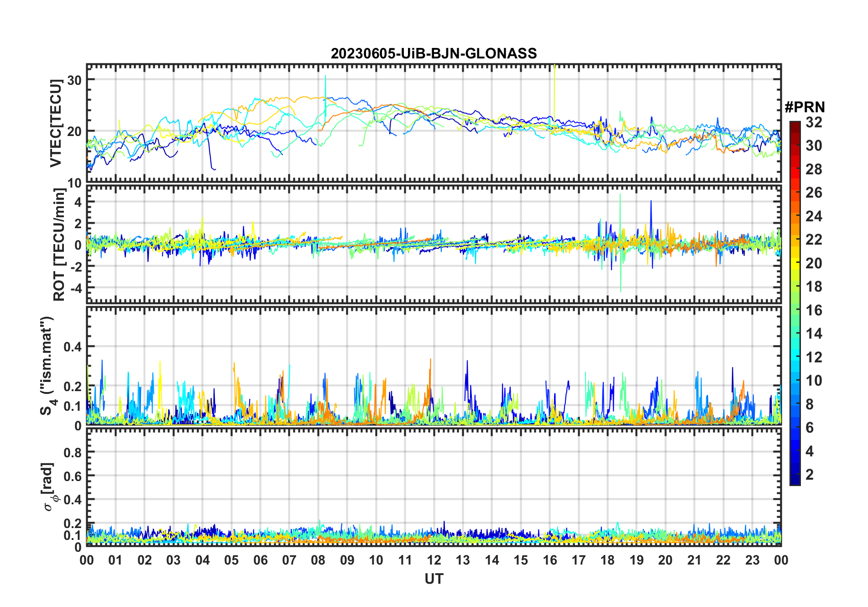Click the 30 tick label on the VTEC axis

tap(74, 80)
